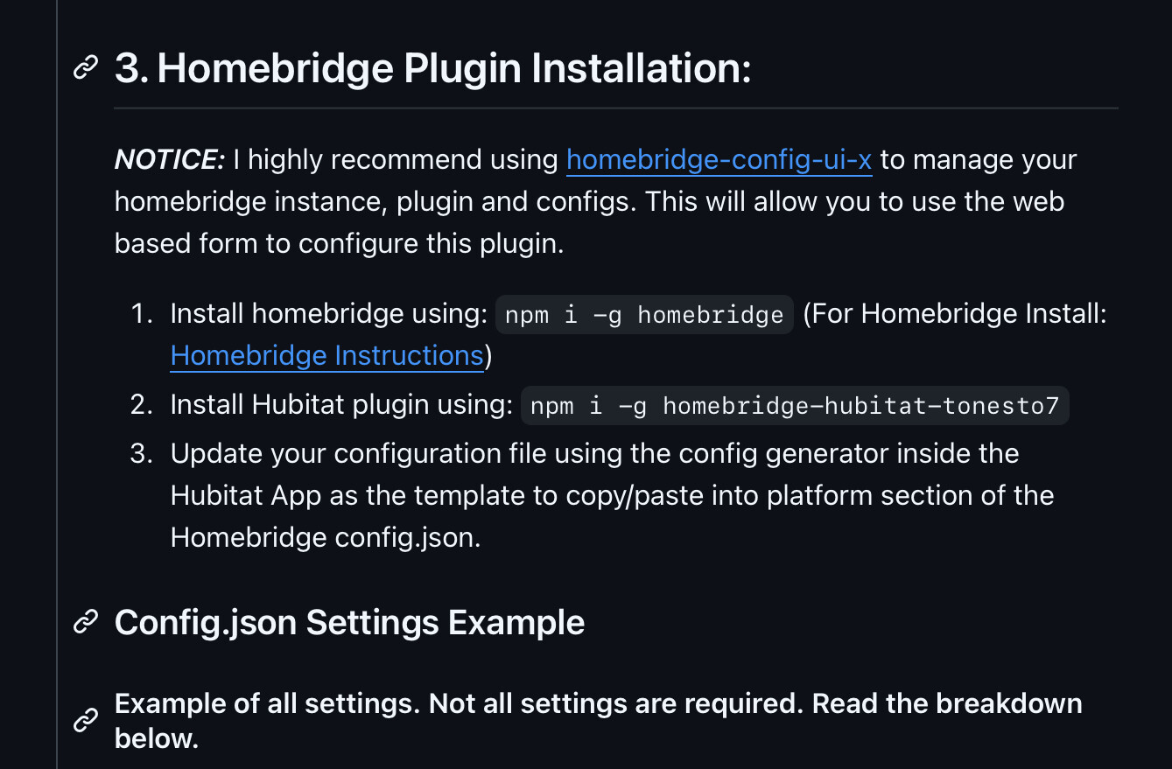Screen dimensions: 1172x769
Task: Click the homebridge-hubitat-tonesto7 install command
Action: pos(795,406)
